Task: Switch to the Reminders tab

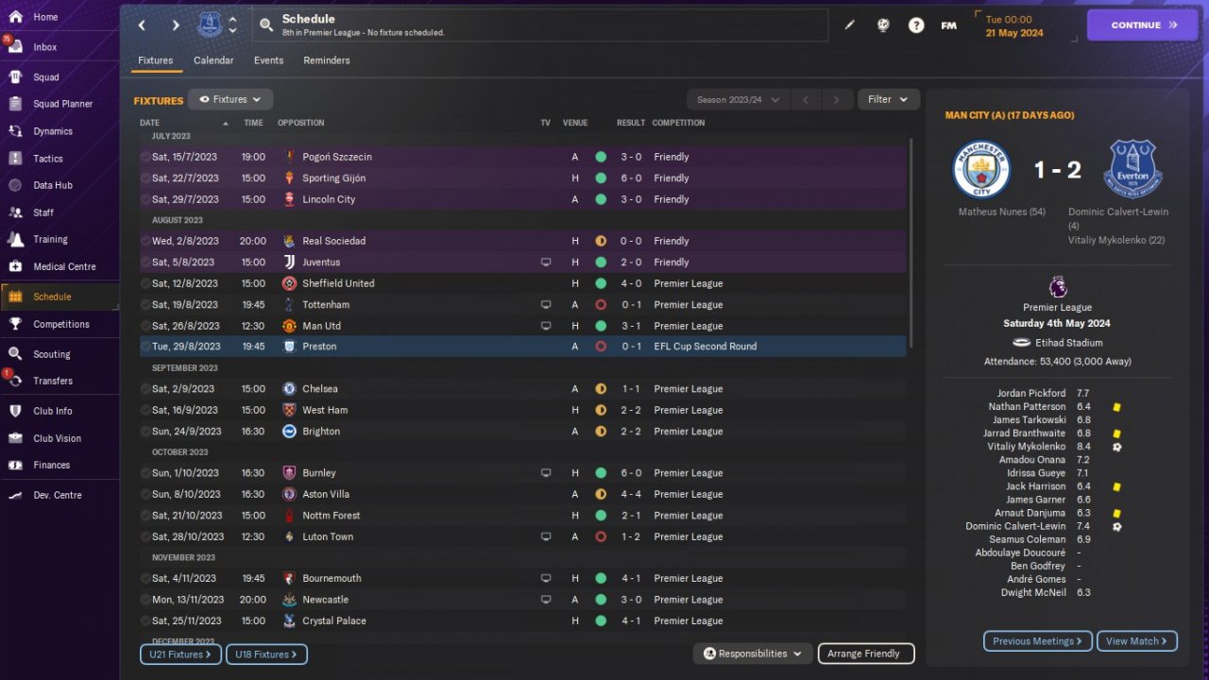Action: (x=327, y=60)
